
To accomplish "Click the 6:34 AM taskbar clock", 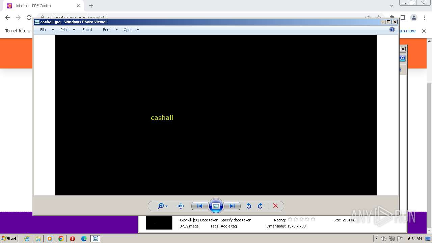I will 415,239.
